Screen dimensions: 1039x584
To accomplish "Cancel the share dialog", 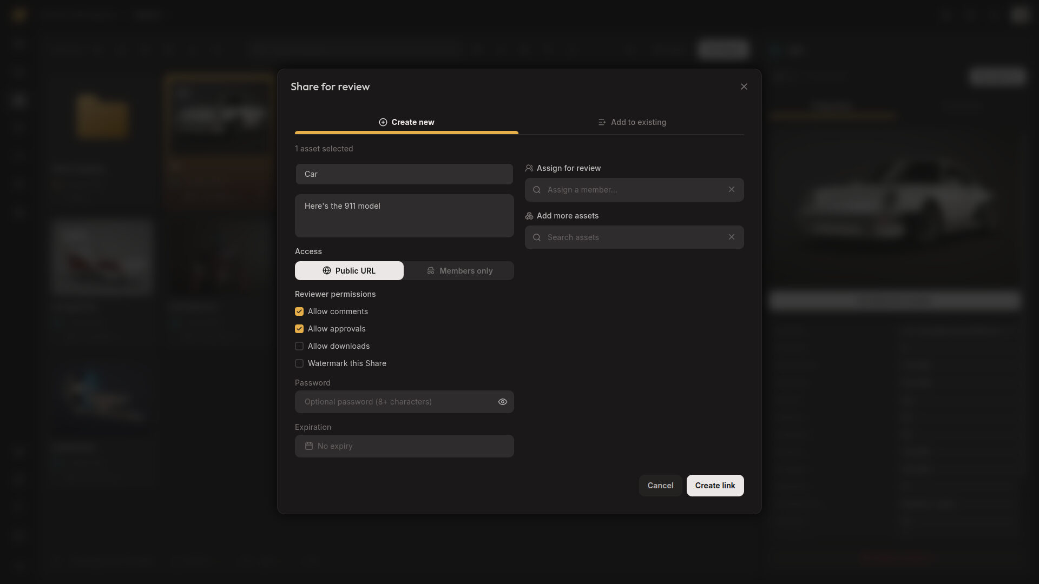I will click(660, 486).
